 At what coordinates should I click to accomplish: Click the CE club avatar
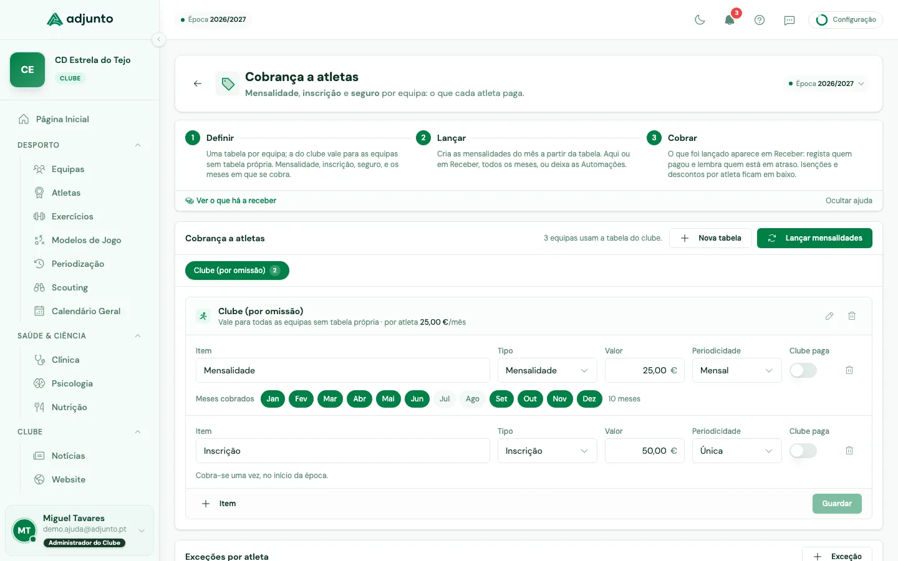[x=27, y=70]
